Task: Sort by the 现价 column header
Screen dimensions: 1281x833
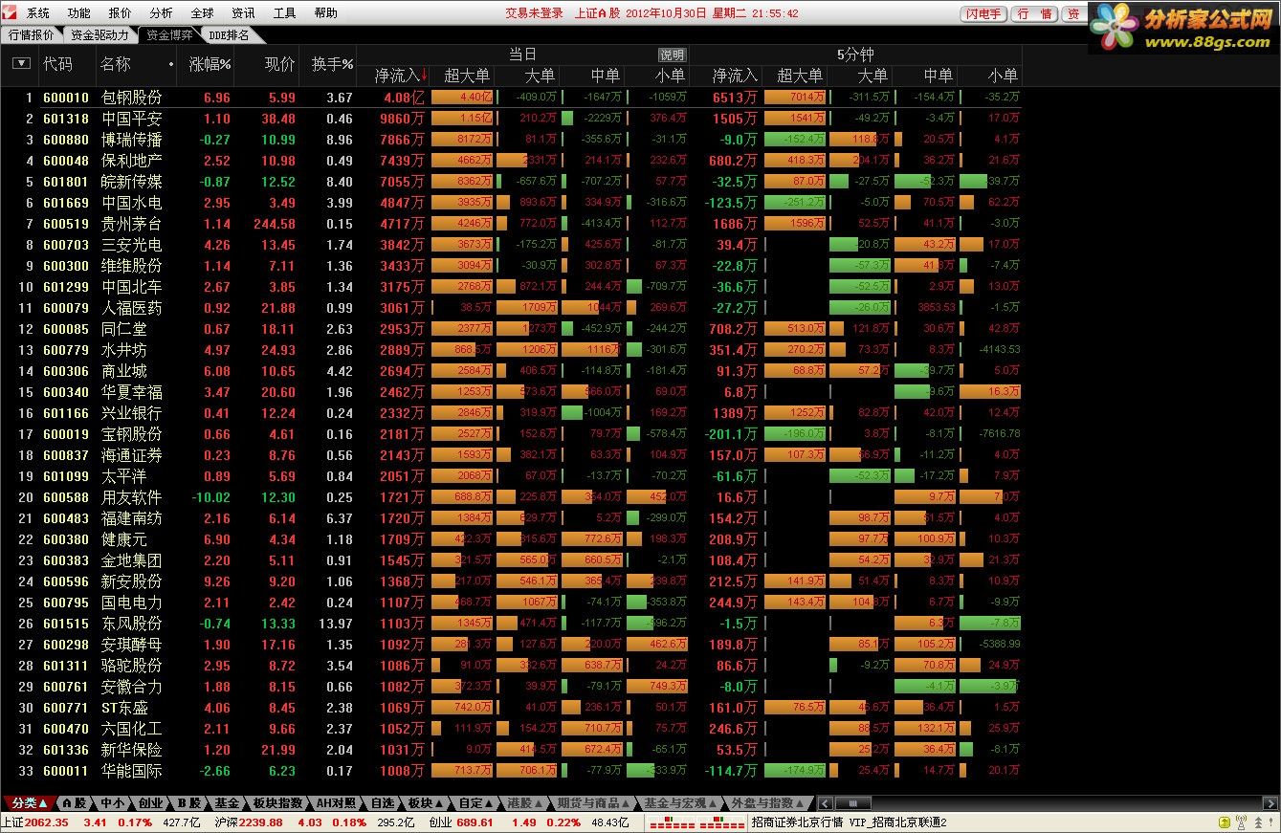Action: 279,64
